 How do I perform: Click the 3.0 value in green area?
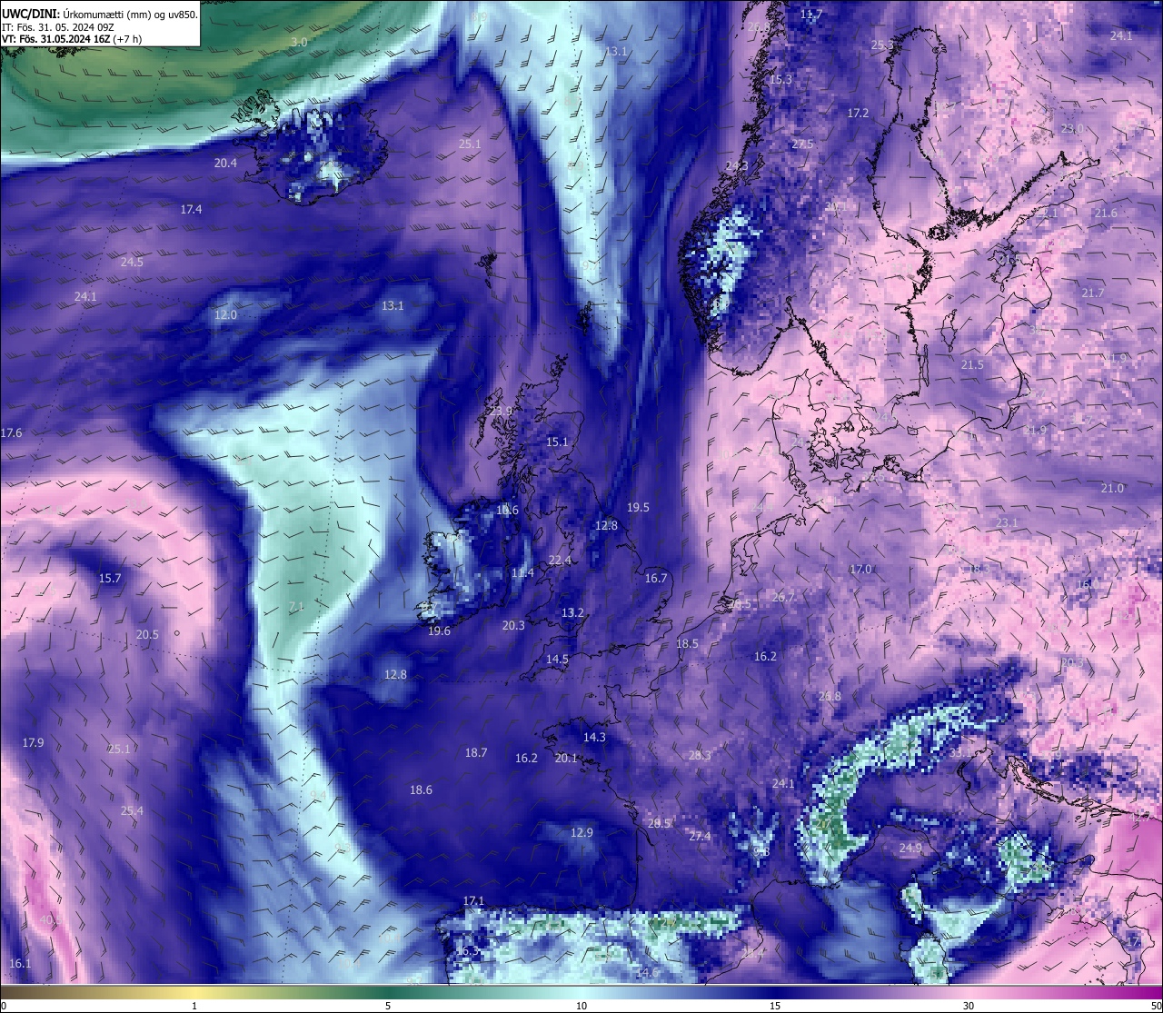(x=299, y=43)
